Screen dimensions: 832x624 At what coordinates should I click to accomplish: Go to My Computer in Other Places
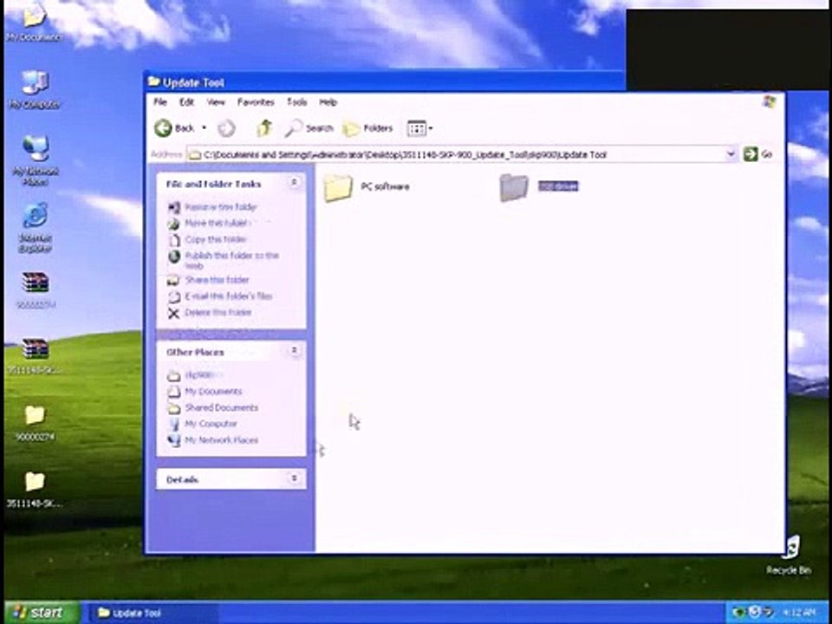tap(202, 424)
